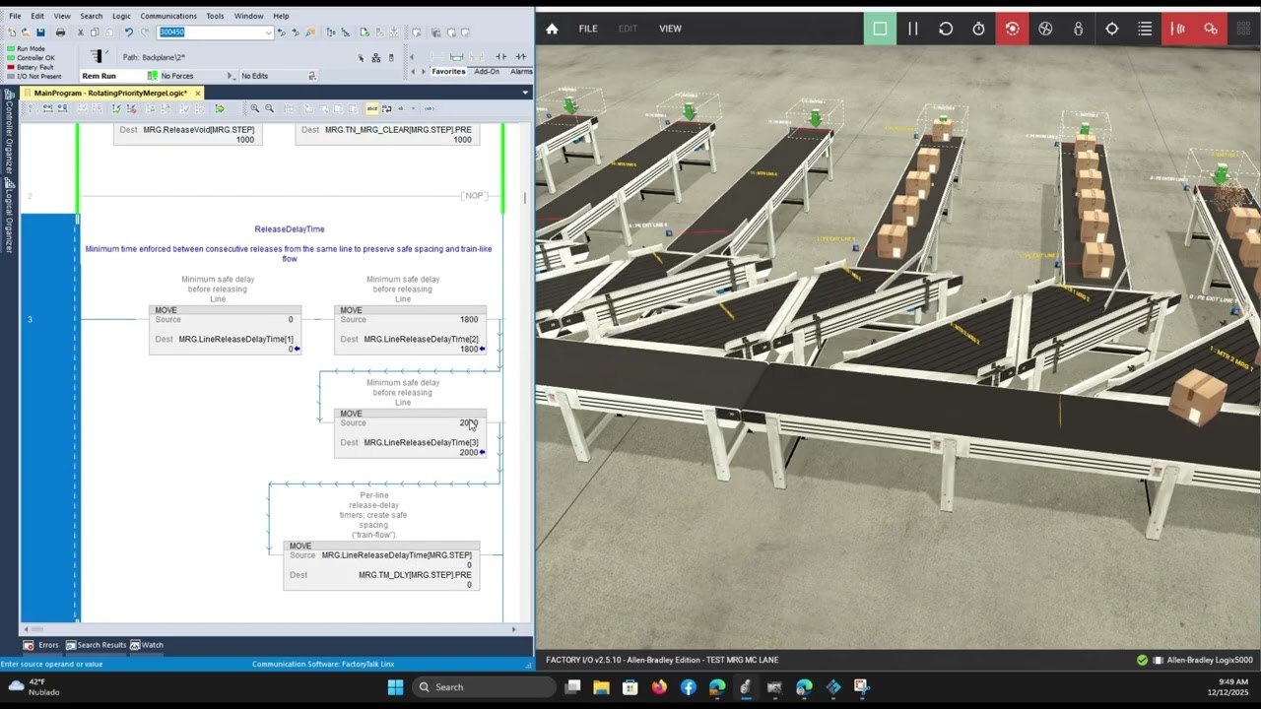Expand the No Forces dropdown arrow

click(x=231, y=76)
